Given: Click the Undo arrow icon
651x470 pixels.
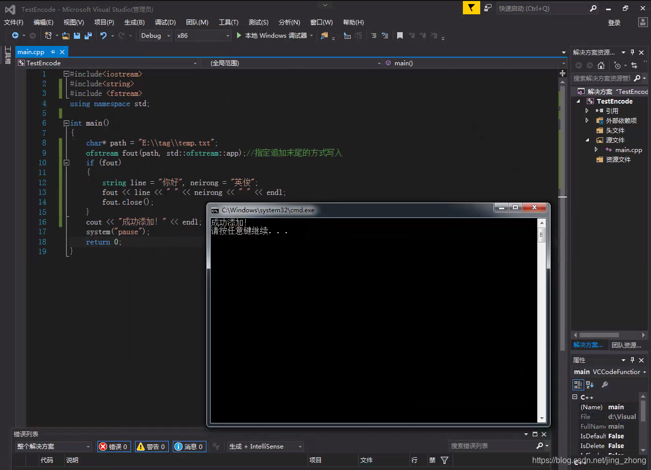Looking at the screenshot, I should 103,36.
